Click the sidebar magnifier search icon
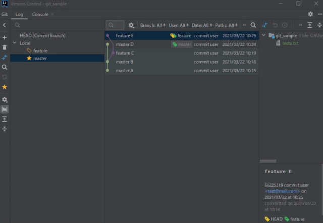This screenshot has height=223, width=323. coord(5,67)
